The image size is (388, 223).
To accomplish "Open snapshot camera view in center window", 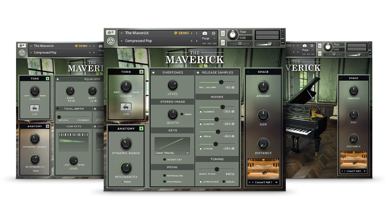I will pos(205,33).
